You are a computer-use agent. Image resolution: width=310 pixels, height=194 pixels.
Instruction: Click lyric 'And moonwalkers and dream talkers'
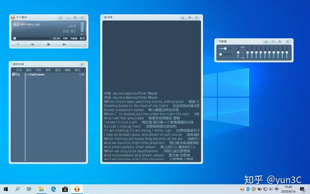134,155
